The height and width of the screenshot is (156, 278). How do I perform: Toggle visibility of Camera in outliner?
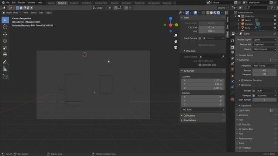tap(275, 24)
